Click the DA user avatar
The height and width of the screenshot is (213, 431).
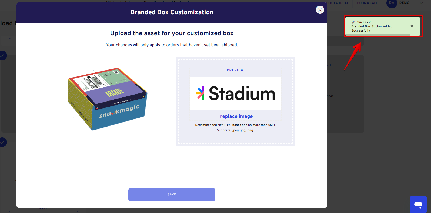click(392, 3)
